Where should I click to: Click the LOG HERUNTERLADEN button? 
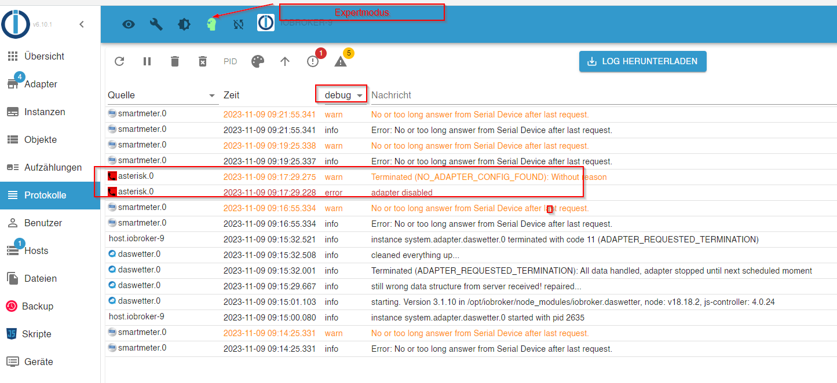(643, 61)
